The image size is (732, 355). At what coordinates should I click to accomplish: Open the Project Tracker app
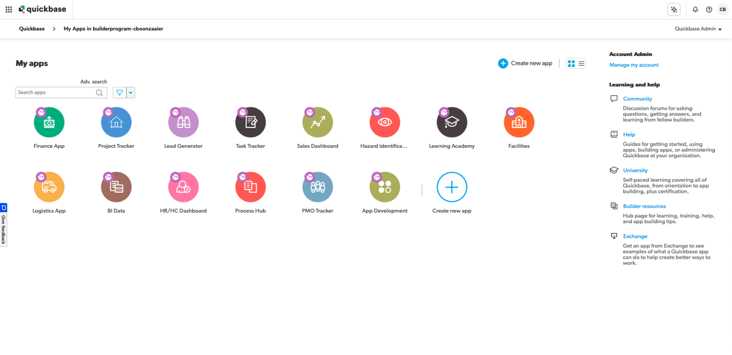(x=116, y=121)
